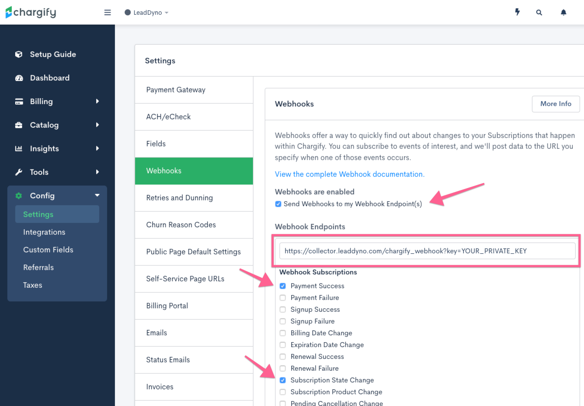Click the Billing credit card icon
The height and width of the screenshot is (406, 584).
coord(19,102)
